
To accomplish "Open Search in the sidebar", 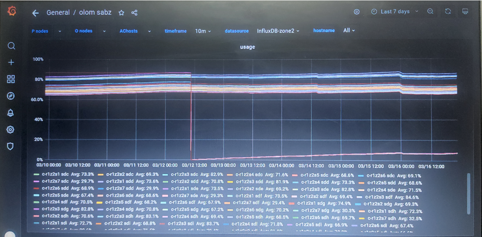I will 11,46.
